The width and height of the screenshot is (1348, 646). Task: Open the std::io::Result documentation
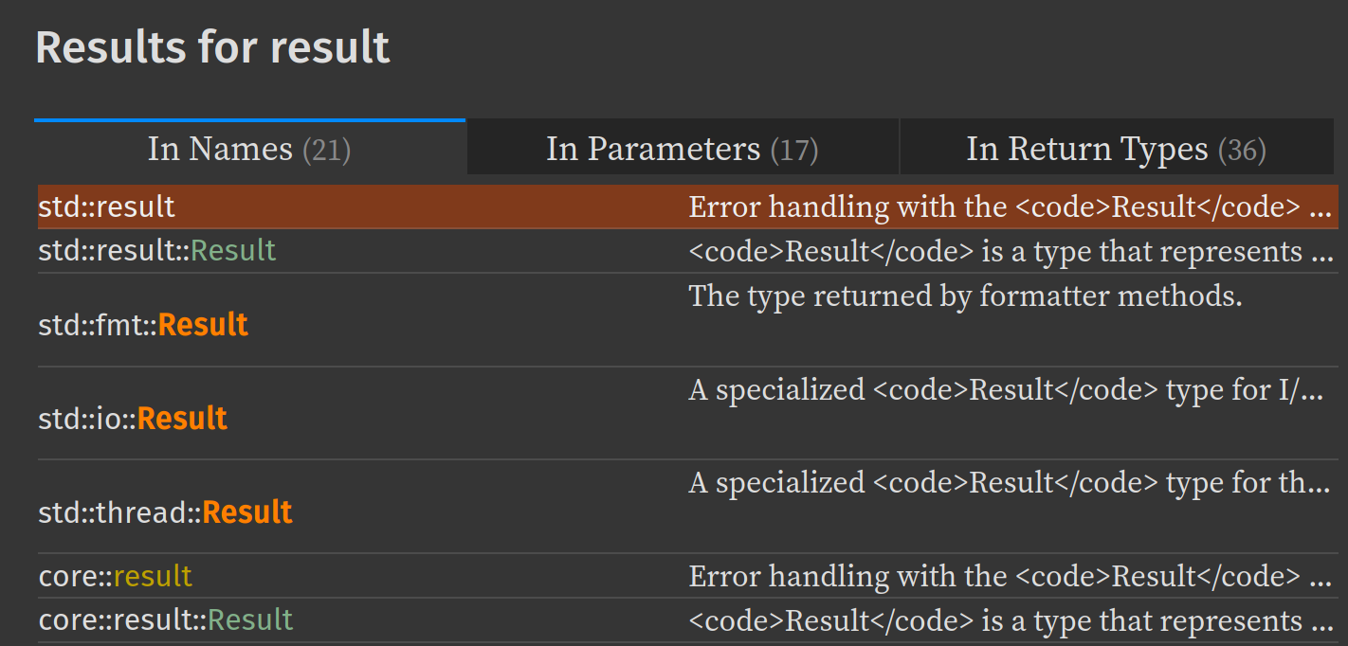click(132, 418)
